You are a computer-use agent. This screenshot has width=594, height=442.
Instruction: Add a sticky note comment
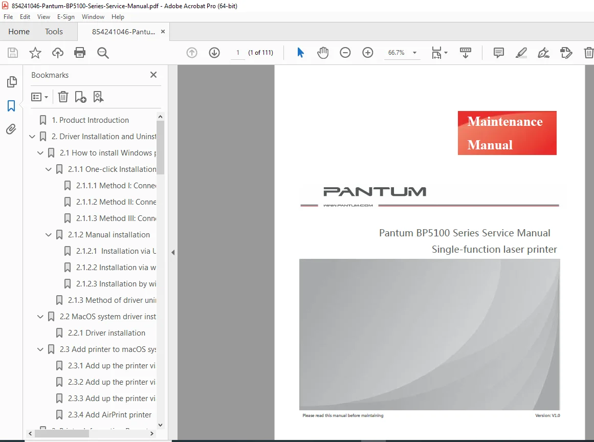click(x=498, y=53)
